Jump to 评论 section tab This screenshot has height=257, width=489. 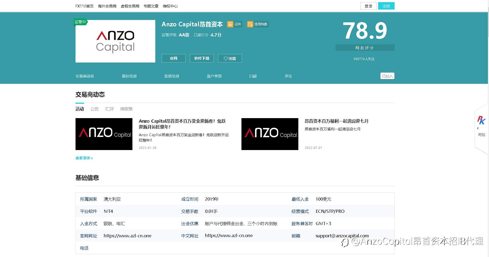coord(288,76)
